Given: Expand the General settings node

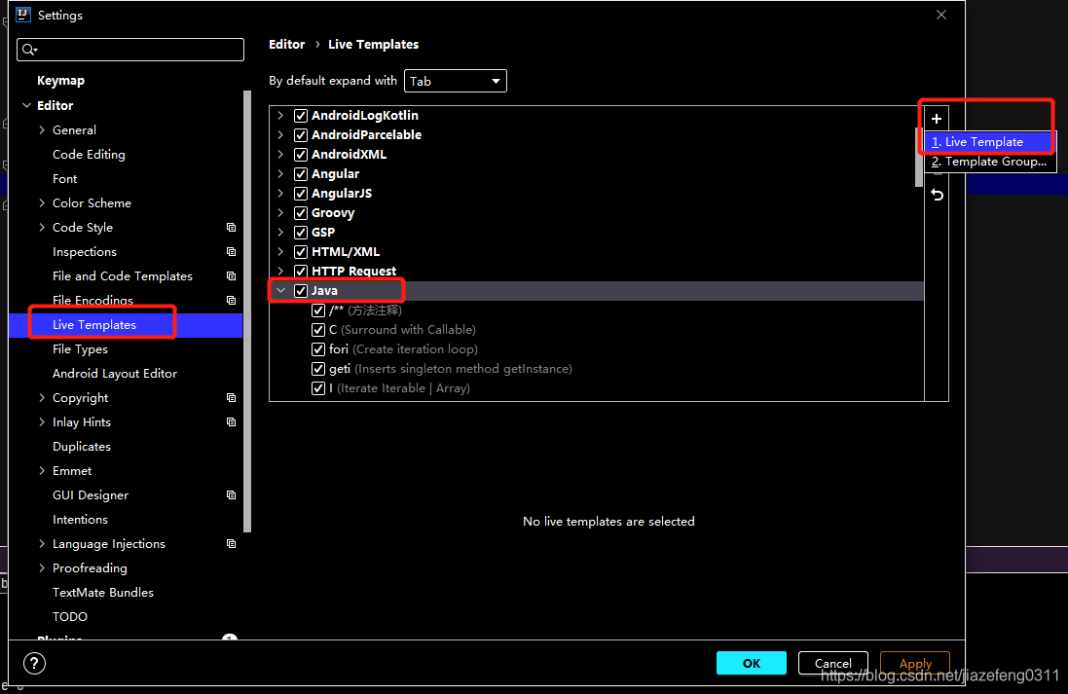Looking at the screenshot, I should [42, 130].
